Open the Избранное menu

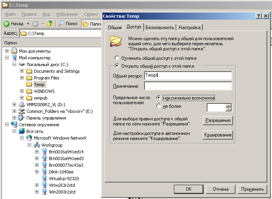tap(67, 14)
